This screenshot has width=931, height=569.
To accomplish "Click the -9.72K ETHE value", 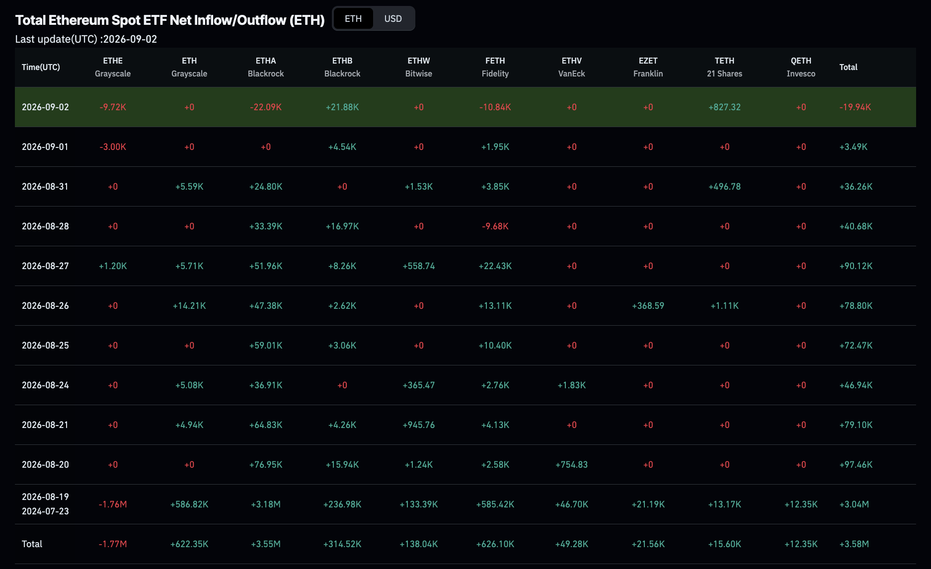I will 113,107.
